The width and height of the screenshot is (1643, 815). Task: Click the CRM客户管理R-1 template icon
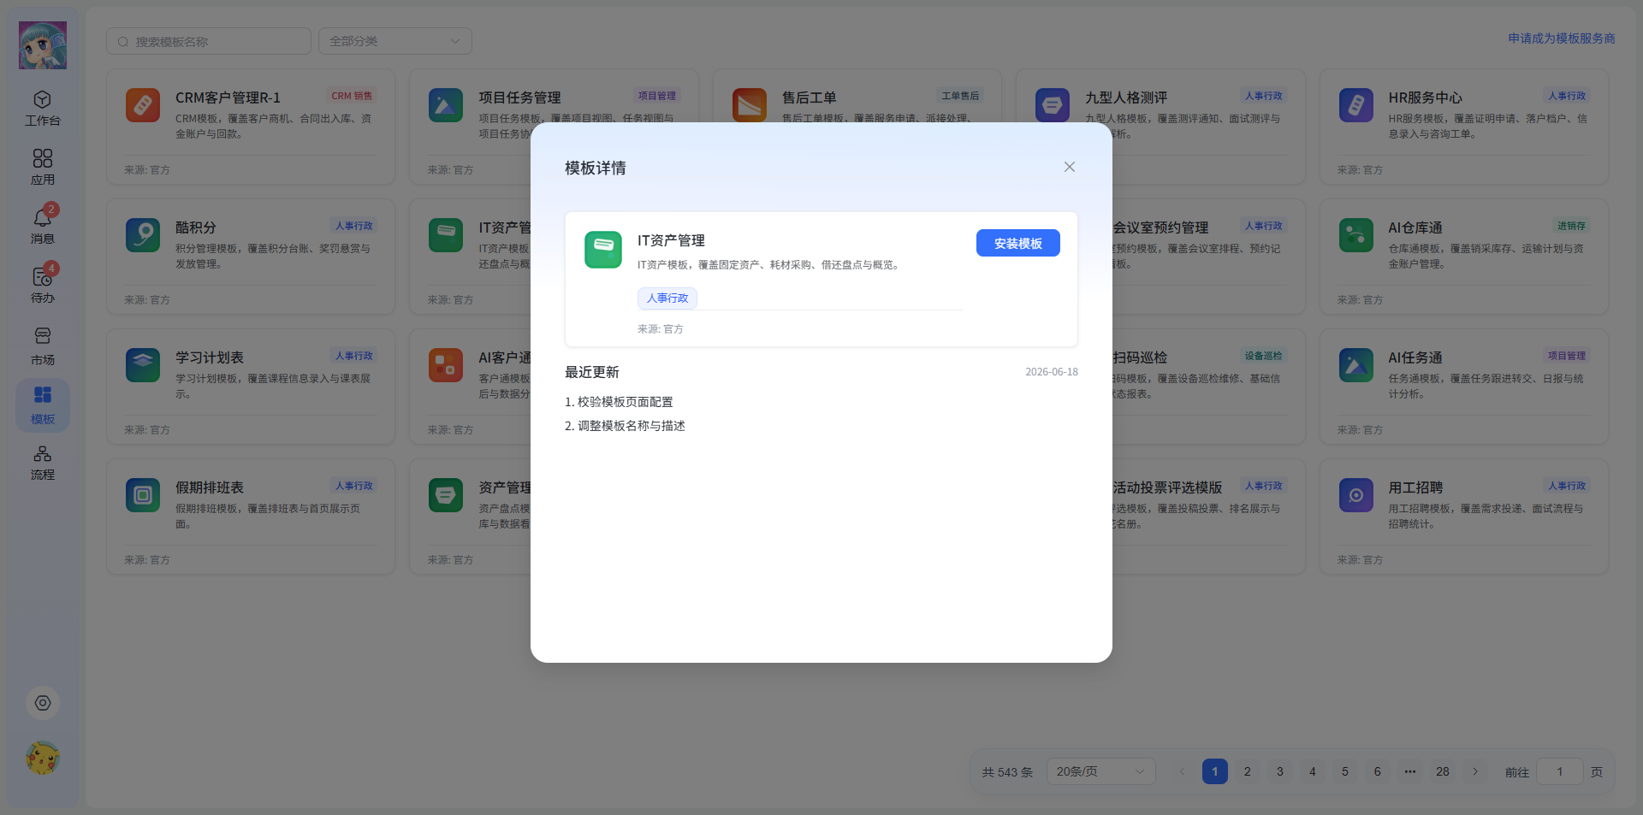(x=143, y=105)
